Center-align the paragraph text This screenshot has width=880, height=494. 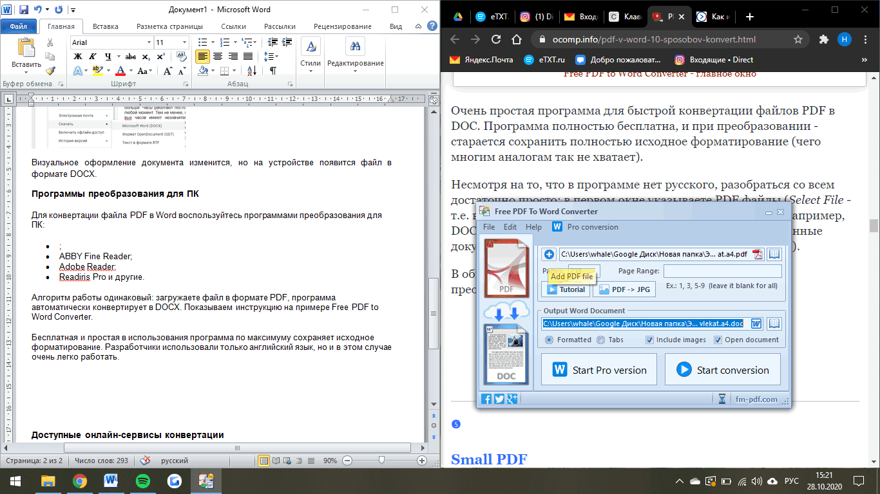click(x=217, y=57)
